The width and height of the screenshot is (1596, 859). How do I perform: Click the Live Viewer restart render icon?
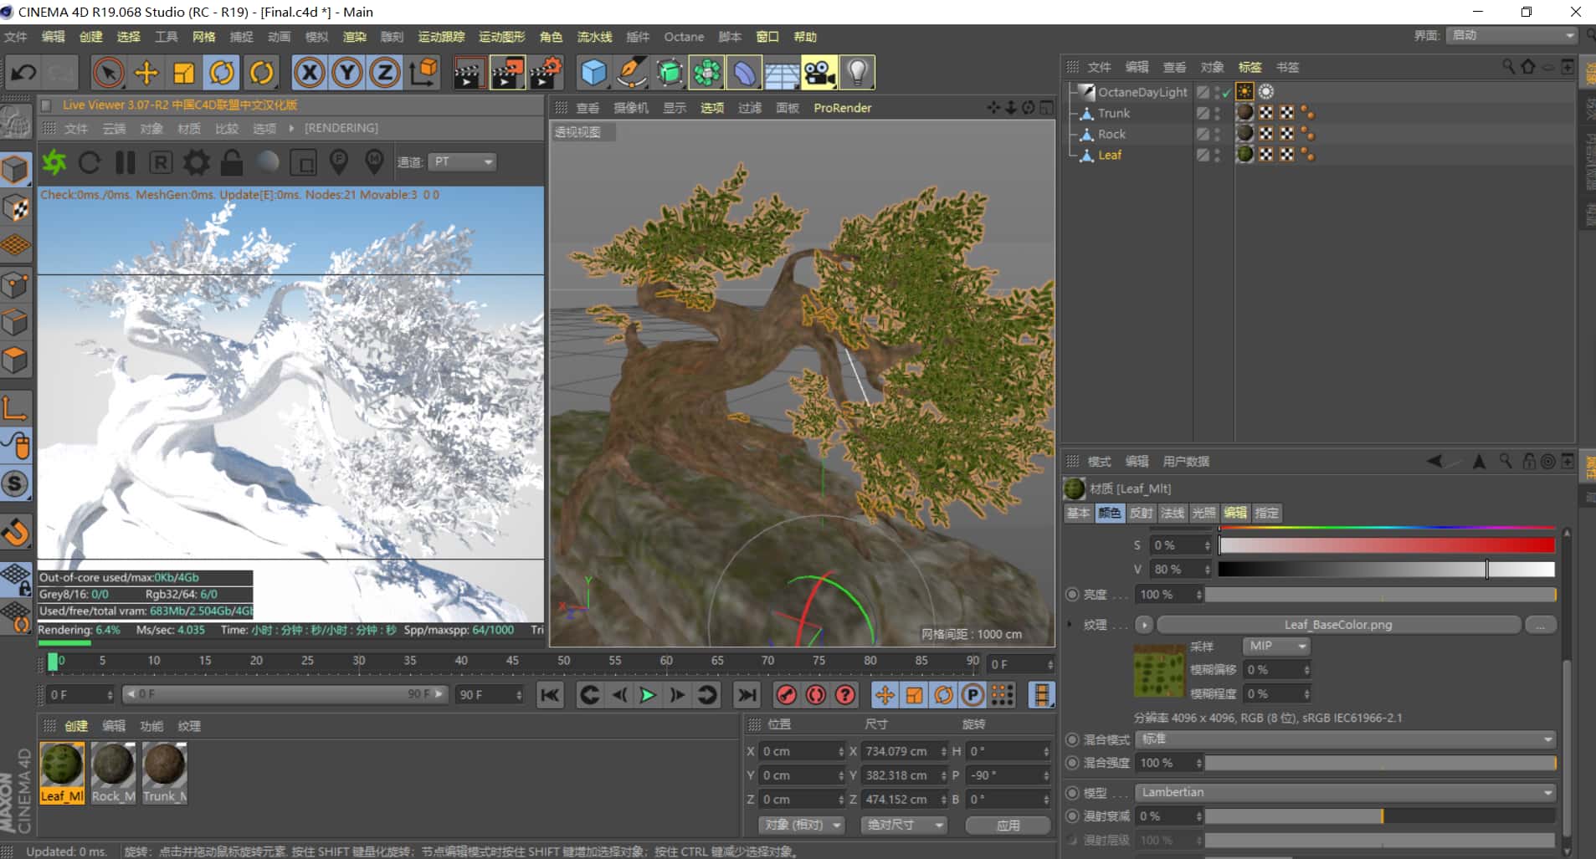[90, 161]
